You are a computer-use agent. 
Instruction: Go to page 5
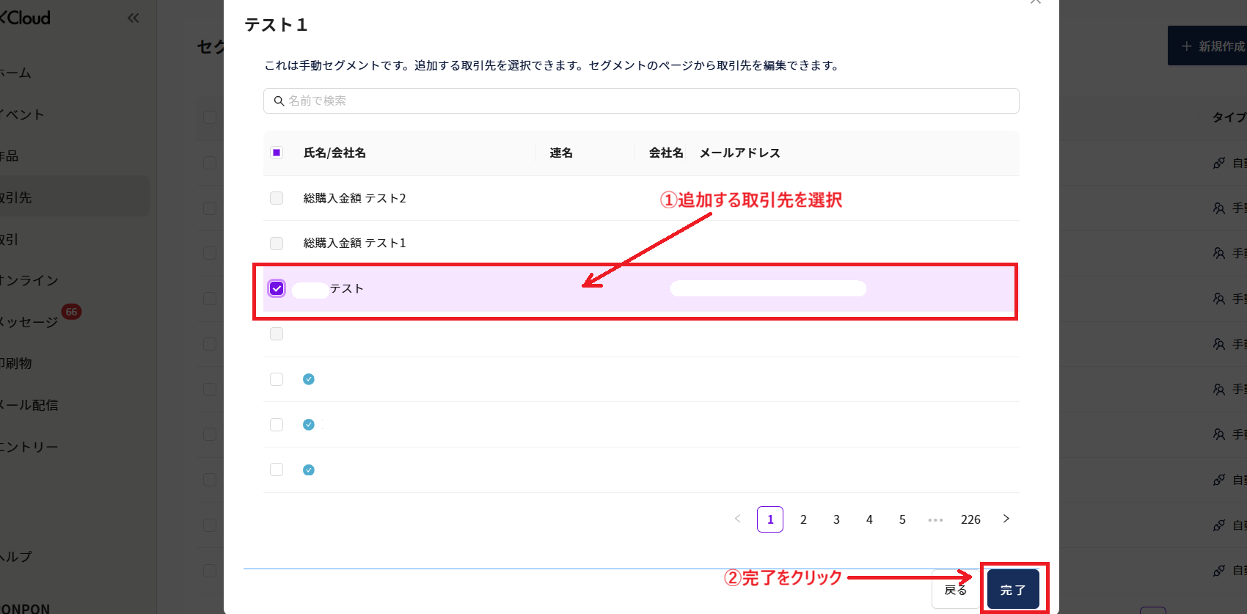902,519
